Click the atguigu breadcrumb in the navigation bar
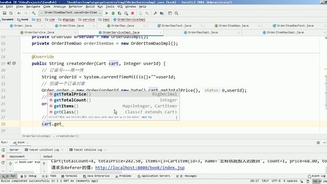This screenshot has width=327, height=184. (67, 19)
